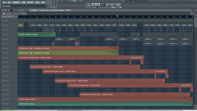Open the playlist options menu arrow
Screen dimensions: 197x111
pos(3,10)
